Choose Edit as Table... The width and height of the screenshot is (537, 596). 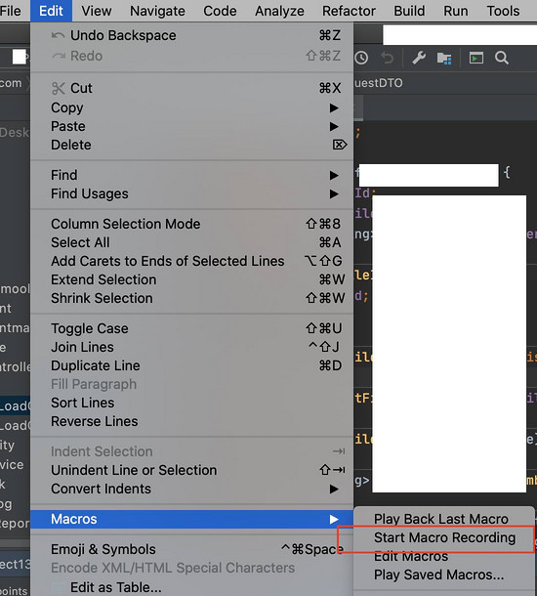click(x=191, y=587)
